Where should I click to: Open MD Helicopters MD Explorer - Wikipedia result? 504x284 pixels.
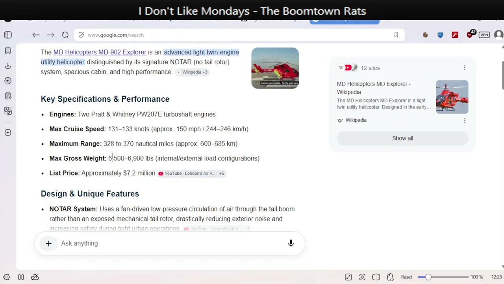click(x=374, y=88)
